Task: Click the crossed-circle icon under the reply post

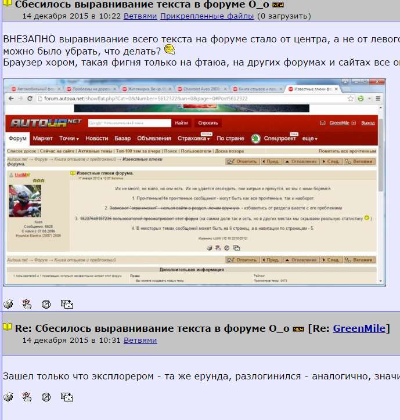Action: click(46, 397)
